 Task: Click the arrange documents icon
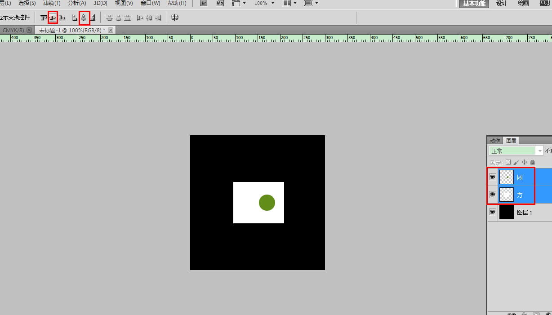pyautogui.click(x=287, y=3)
